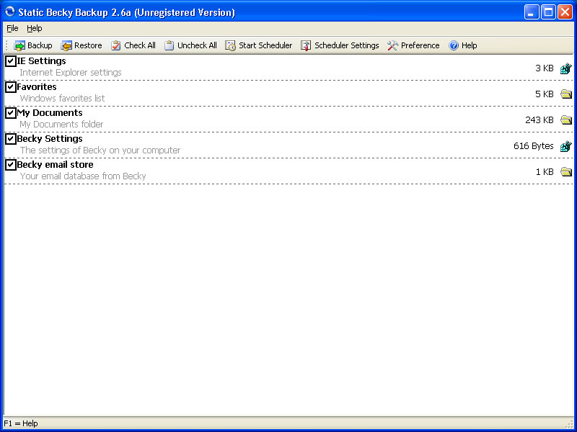Select the IE Settings item title

42,61
